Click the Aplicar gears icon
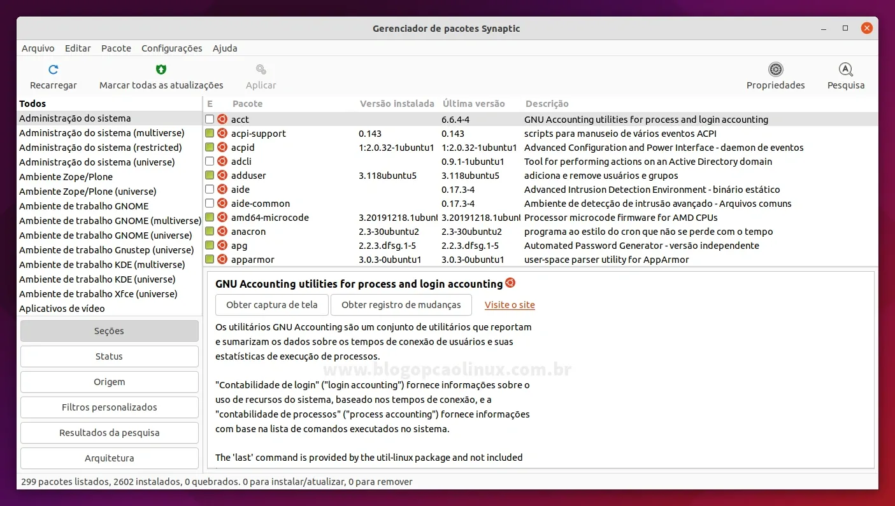The image size is (895, 506). coord(261,69)
